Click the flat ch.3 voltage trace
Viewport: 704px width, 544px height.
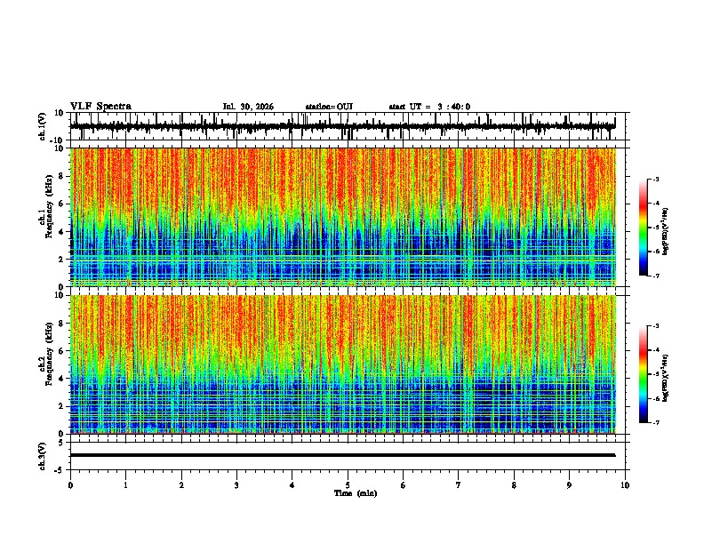(342, 455)
